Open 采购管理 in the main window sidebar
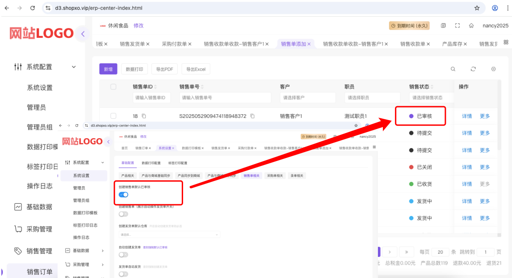This screenshot has height=278, width=512. tap(39, 229)
